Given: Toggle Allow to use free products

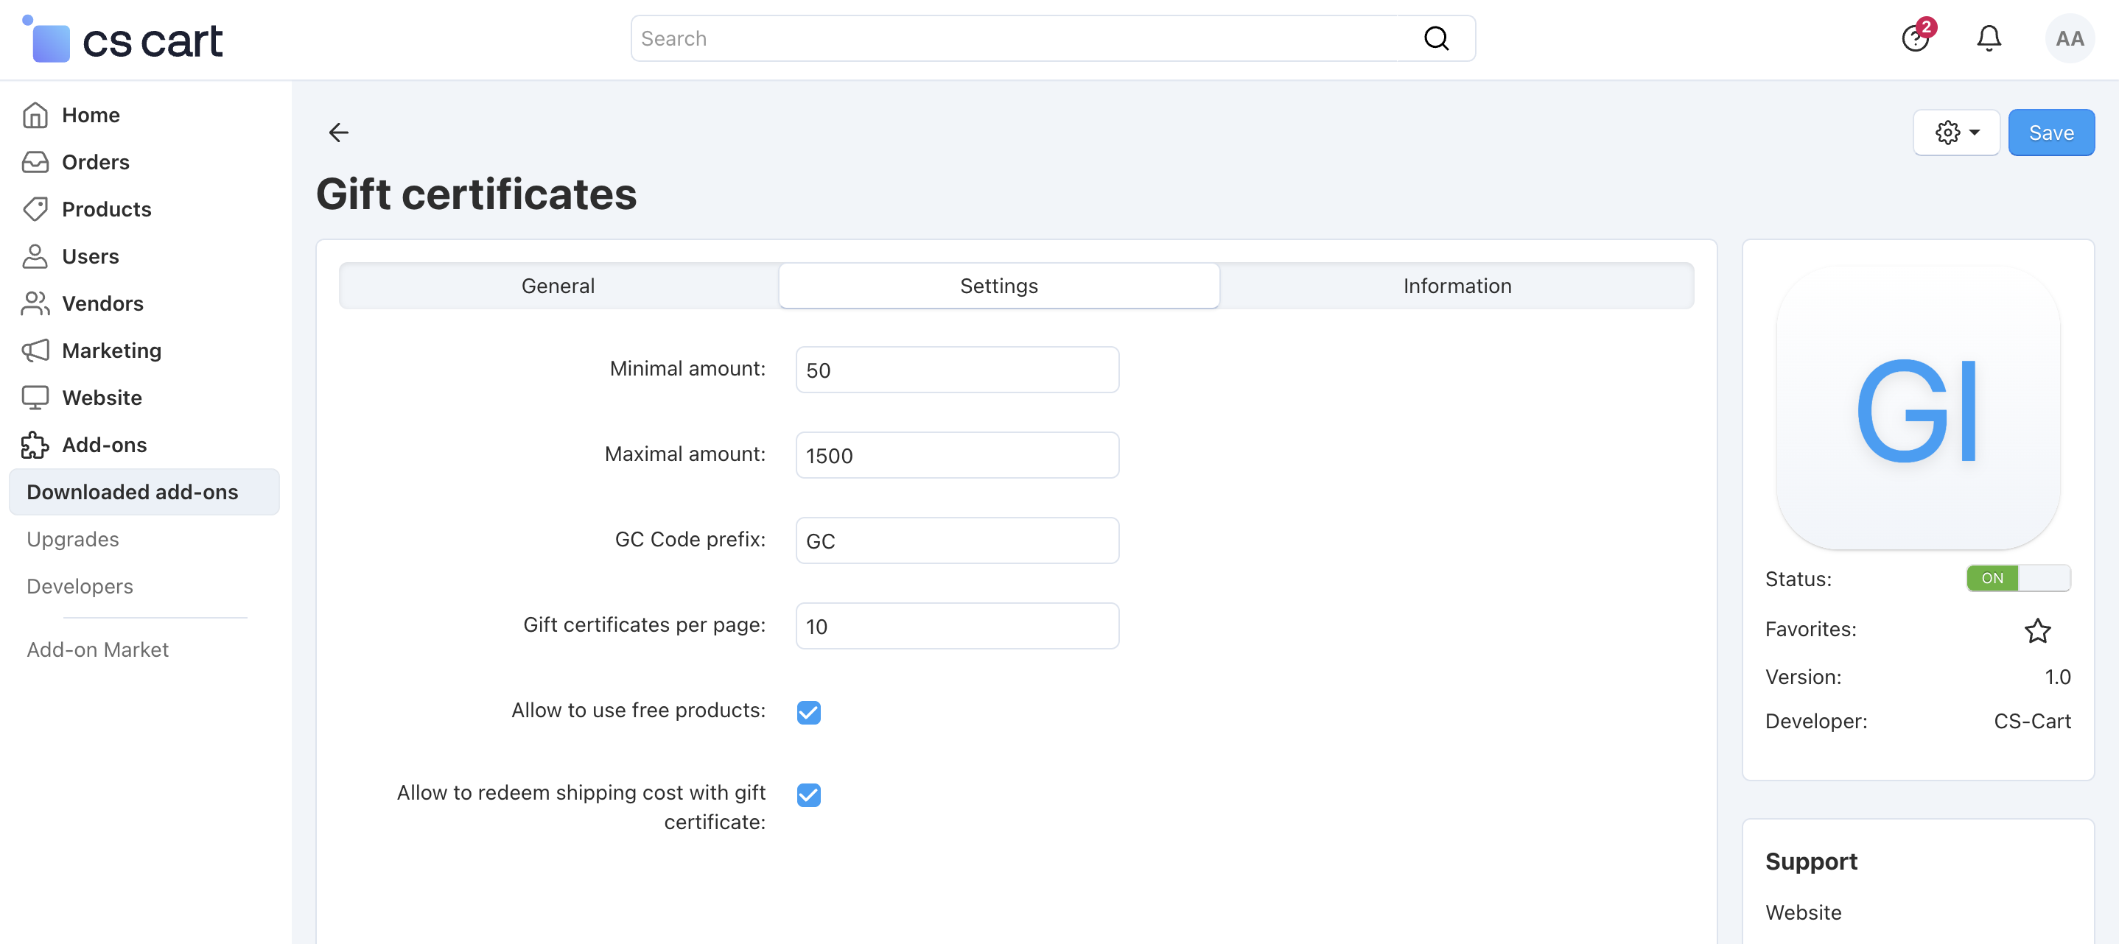Looking at the screenshot, I should tap(808, 712).
